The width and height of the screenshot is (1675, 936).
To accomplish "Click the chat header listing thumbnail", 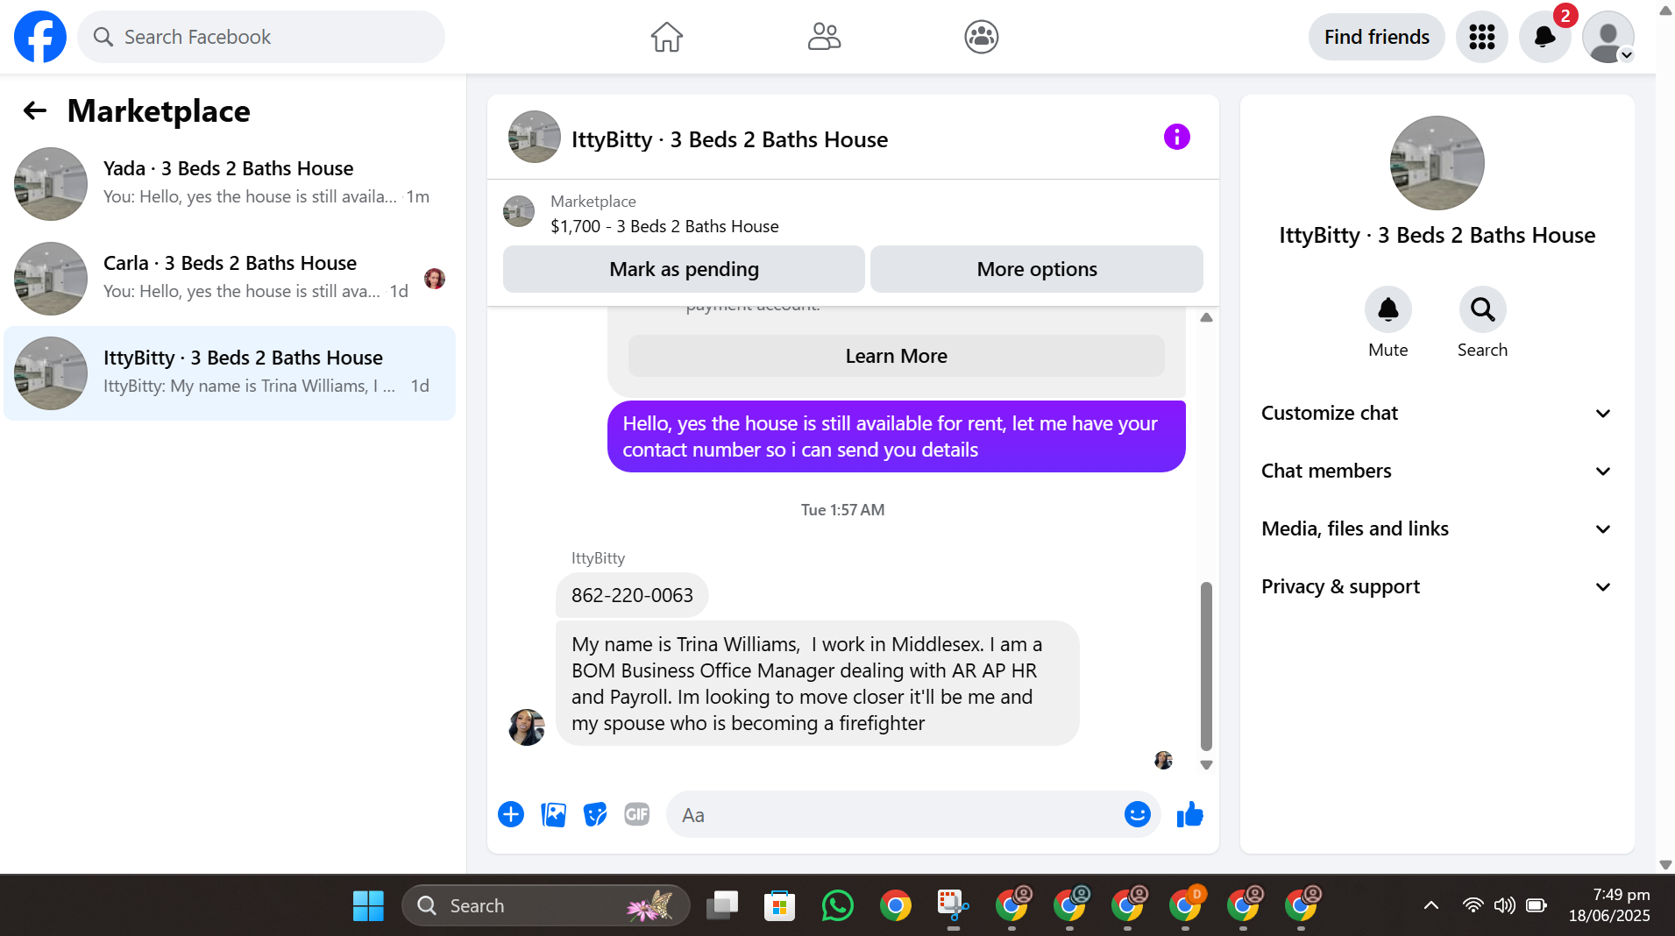I will pyautogui.click(x=535, y=137).
